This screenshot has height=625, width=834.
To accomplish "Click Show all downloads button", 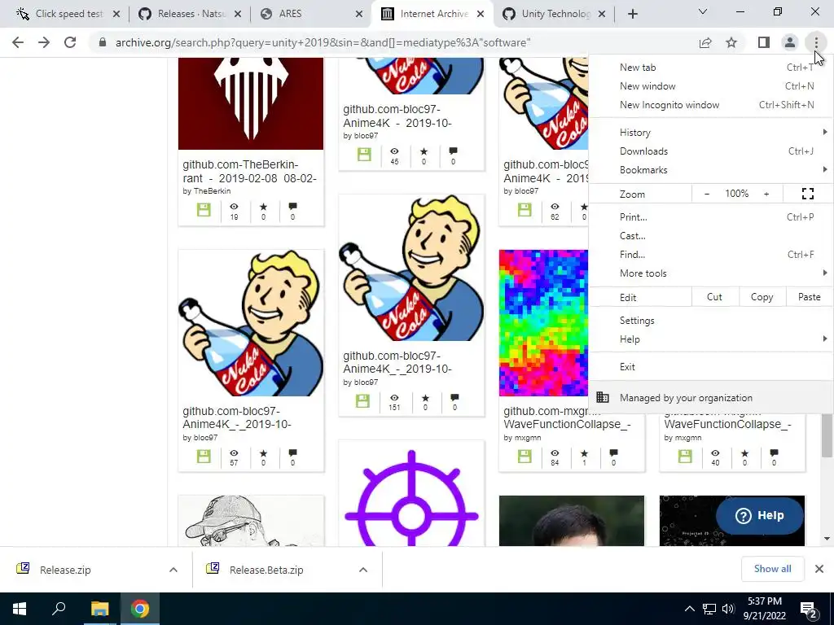I will 772,569.
